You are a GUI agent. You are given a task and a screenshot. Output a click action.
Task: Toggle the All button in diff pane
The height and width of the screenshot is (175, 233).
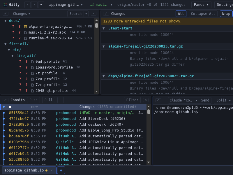tap(181, 14)
